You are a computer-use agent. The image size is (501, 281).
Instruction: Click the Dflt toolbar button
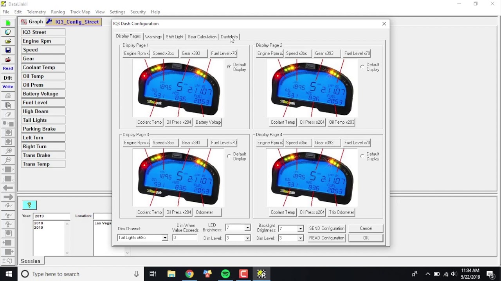[8, 78]
